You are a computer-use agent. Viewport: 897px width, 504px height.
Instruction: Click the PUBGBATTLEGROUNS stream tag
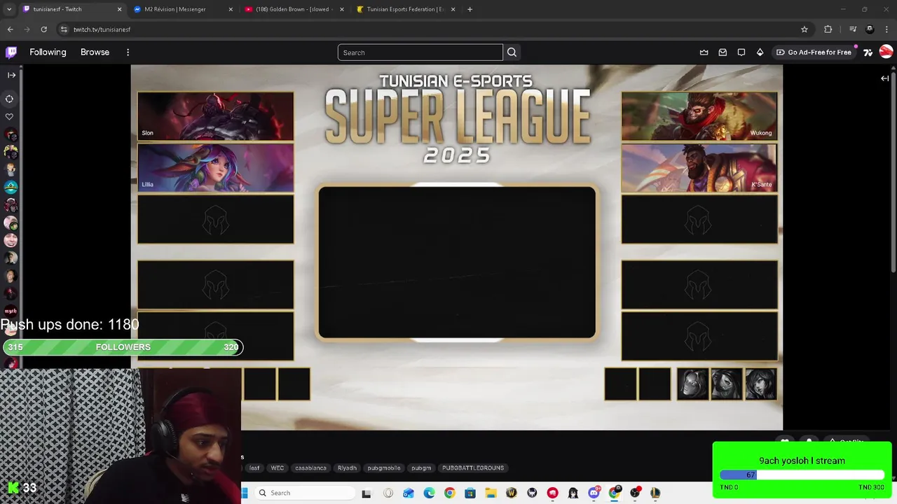coord(473,468)
